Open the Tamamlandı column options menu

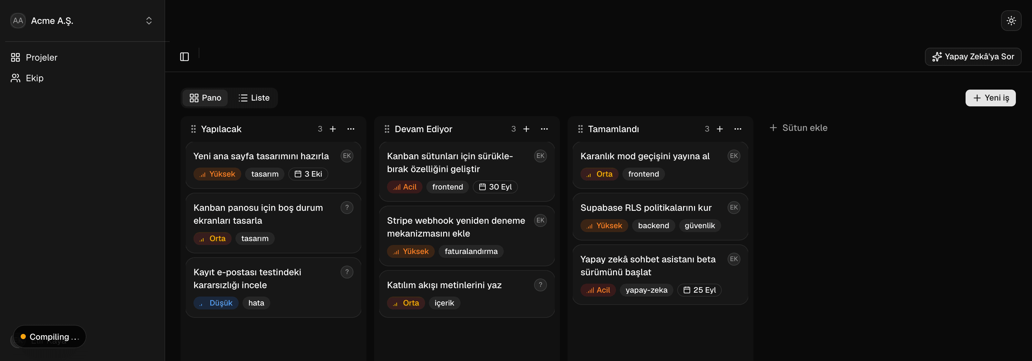coord(738,129)
